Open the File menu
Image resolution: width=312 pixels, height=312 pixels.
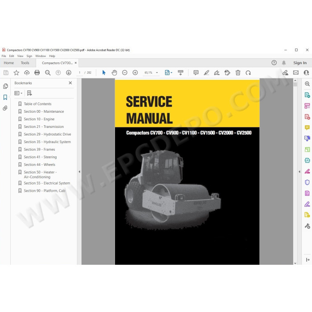(4, 56)
